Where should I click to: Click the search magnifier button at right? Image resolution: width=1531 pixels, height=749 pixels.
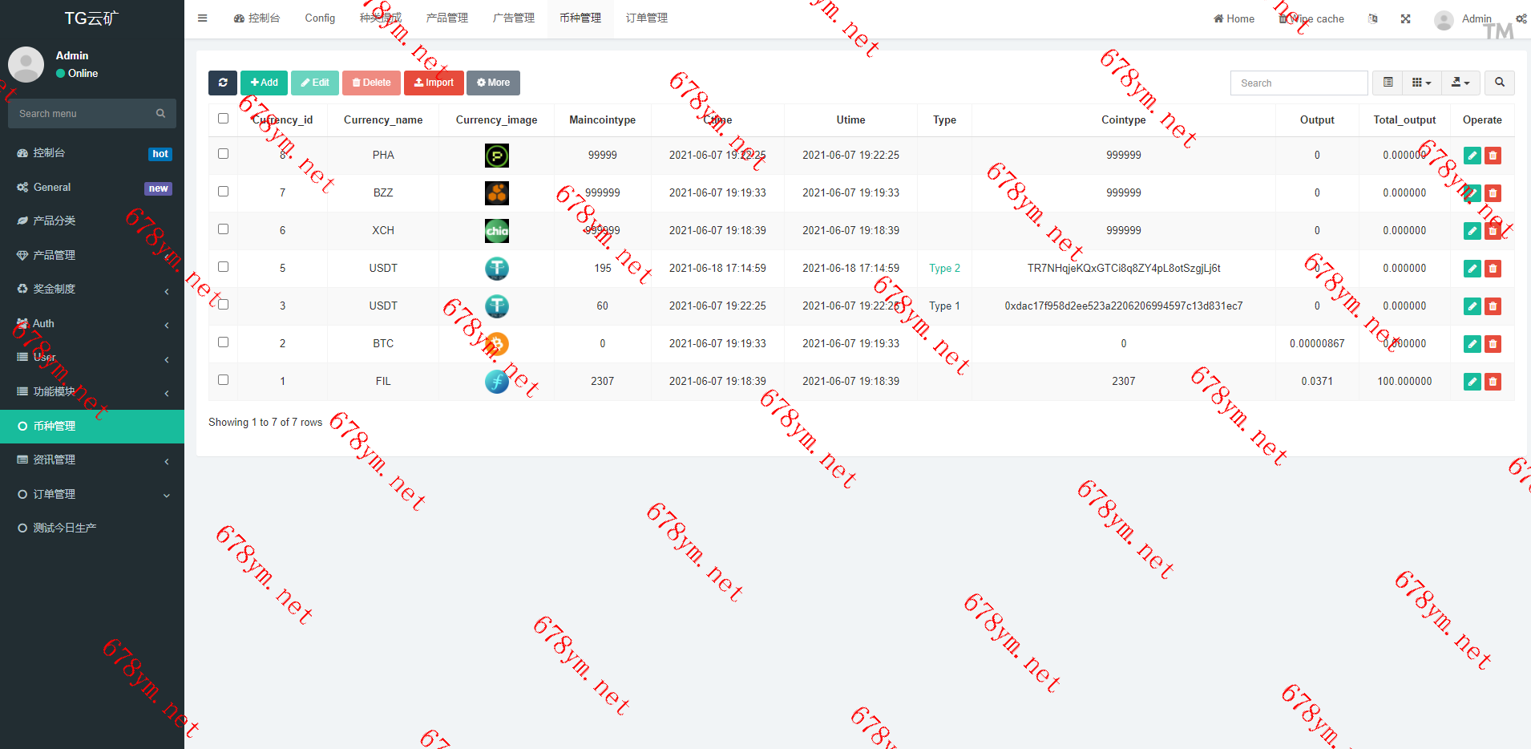1499,83
